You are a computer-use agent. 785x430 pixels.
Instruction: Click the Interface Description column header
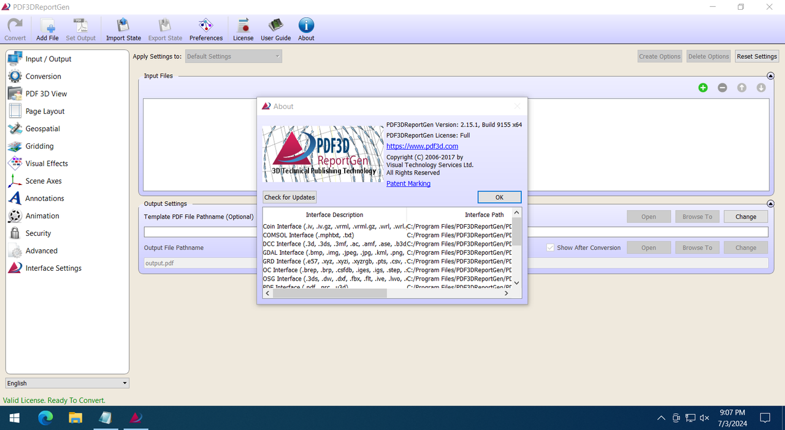334,215
